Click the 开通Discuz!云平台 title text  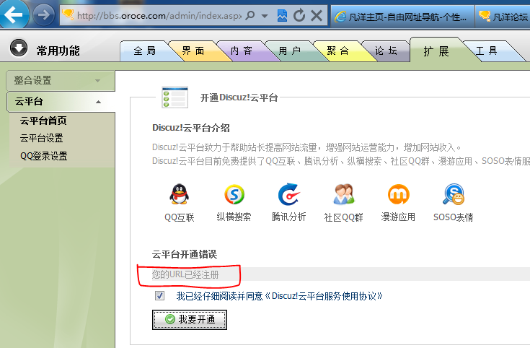click(x=239, y=98)
